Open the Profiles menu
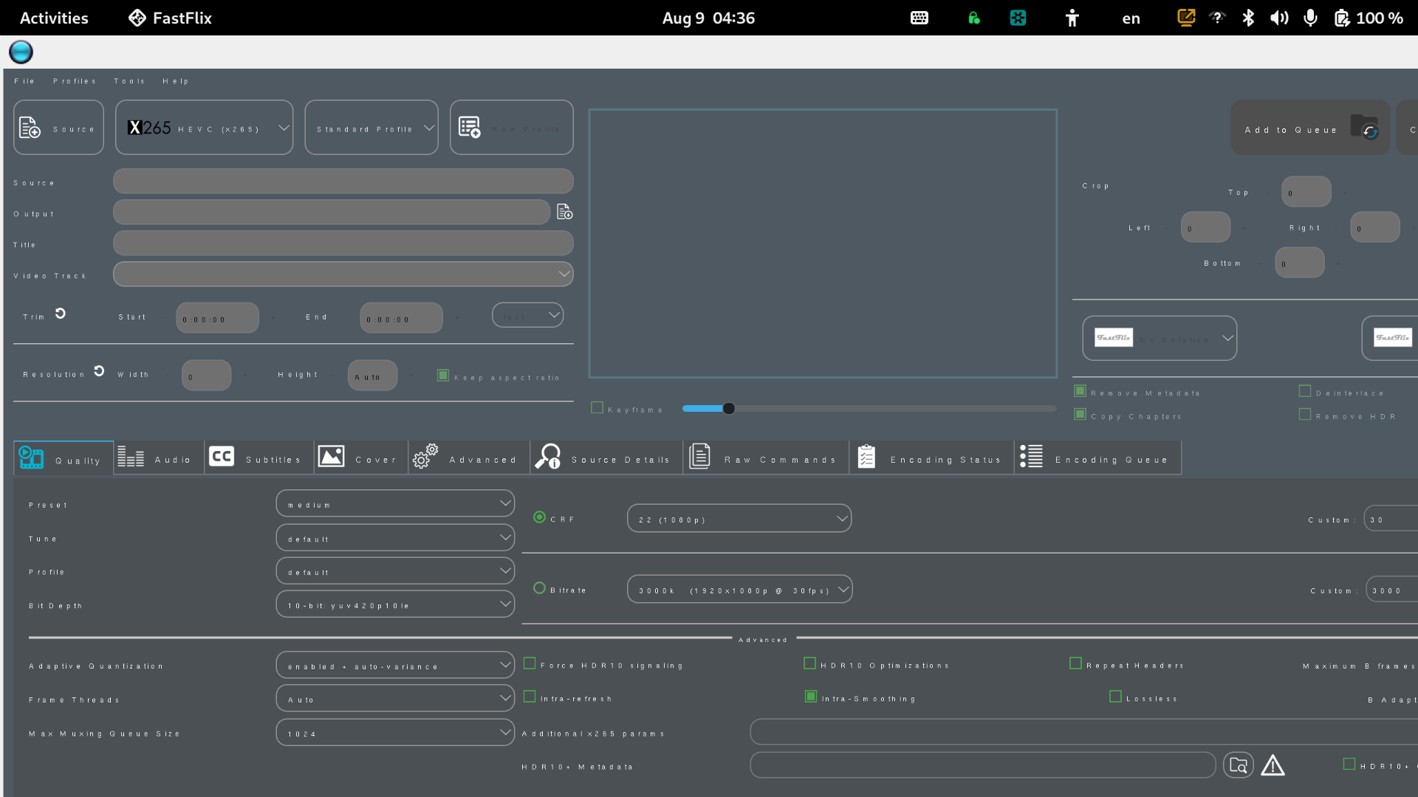This screenshot has width=1418, height=797. click(x=75, y=81)
